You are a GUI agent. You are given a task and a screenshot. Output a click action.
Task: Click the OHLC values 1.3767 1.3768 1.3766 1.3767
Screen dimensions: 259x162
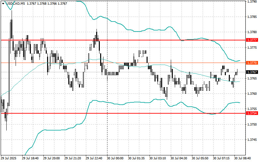tap(47, 3)
